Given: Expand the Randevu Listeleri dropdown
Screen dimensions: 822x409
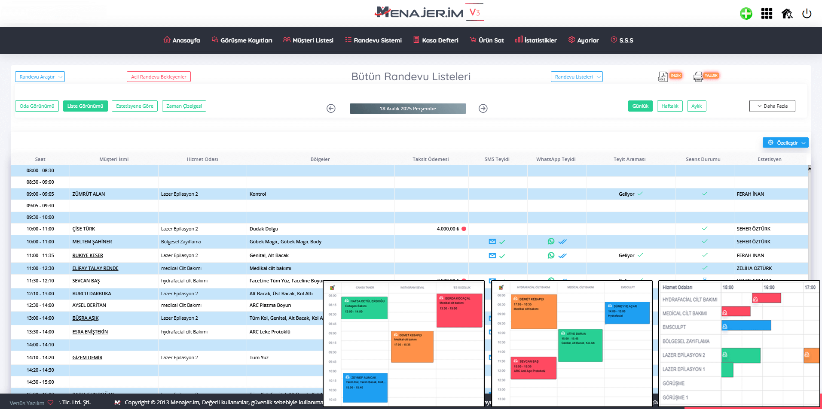Looking at the screenshot, I should [577, 77].
